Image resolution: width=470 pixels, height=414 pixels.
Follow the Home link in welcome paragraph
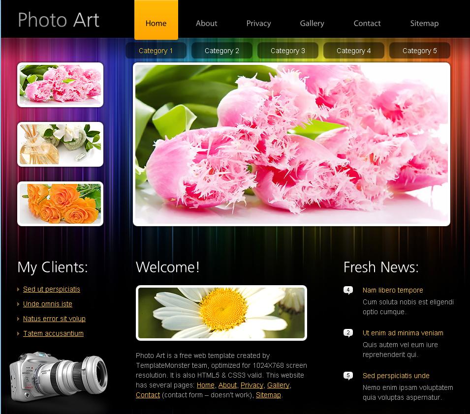tap(206, 385)
